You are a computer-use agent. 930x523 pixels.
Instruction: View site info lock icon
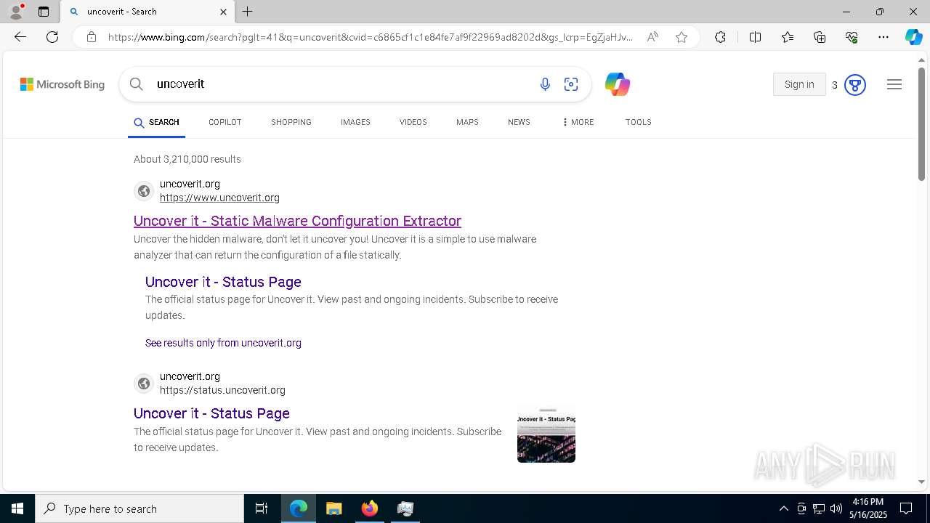pyautogui.click(x=92, y=37)
